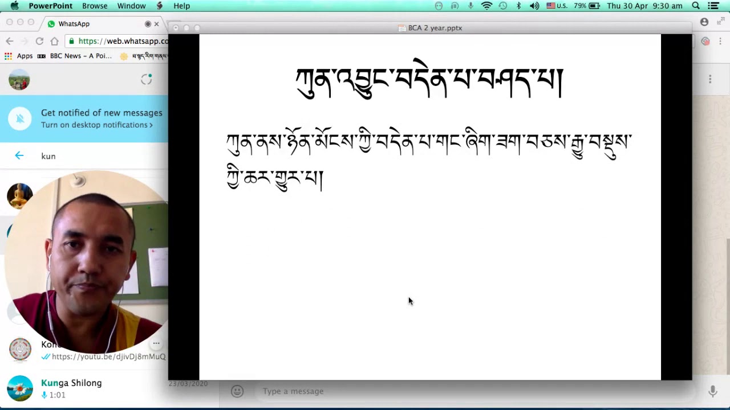Click the Tibetan slide title text
This screenshot has width=730, height=410.
click(x=429, y=79)
